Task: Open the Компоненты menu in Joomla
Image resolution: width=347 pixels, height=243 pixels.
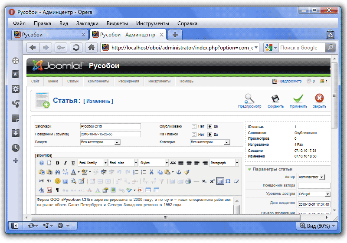Action: [98, 81]
